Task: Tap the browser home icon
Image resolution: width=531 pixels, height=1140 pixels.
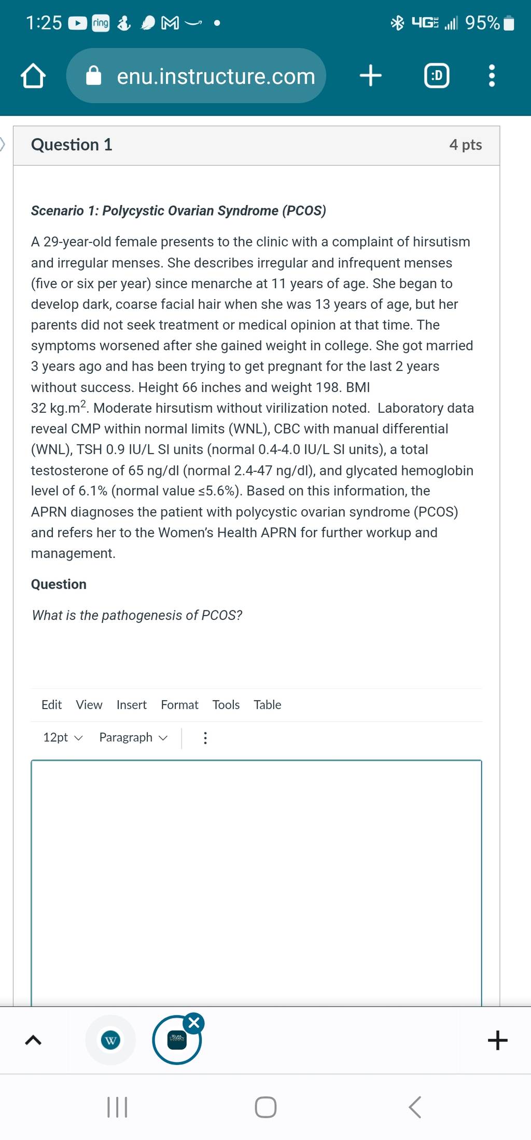Action: click(x=33, y=76)
